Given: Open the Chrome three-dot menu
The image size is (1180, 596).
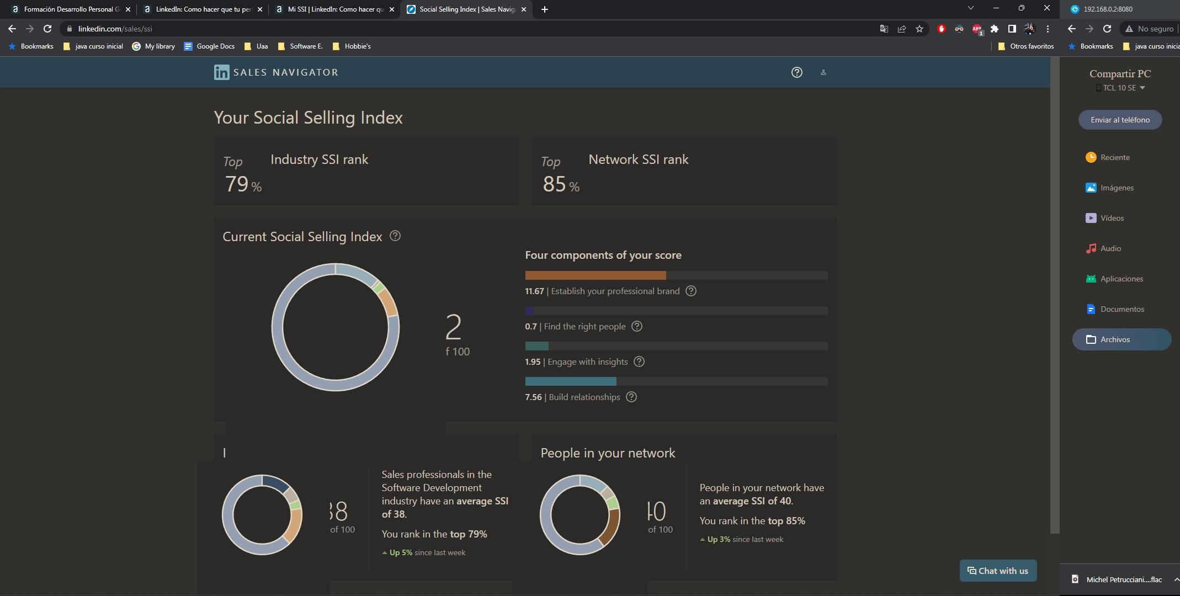Looking at the screenshot, I should click(x=1048, y=29).
